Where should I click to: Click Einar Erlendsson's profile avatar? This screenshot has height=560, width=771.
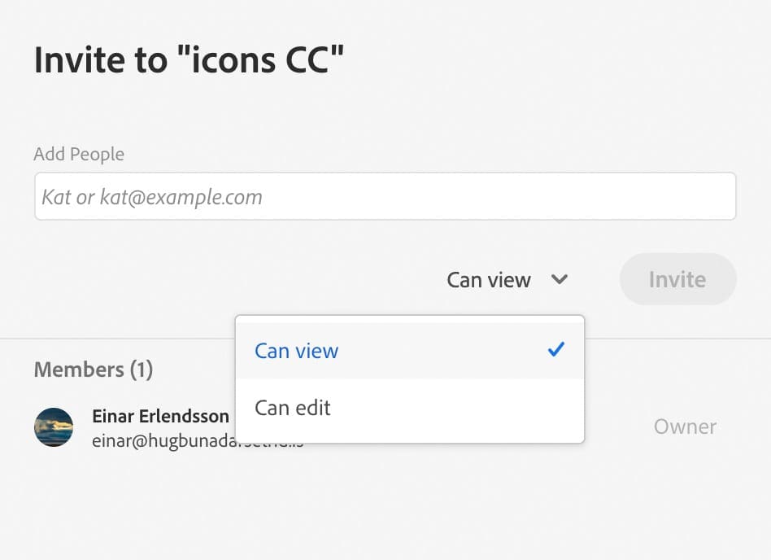coord(54,427)
